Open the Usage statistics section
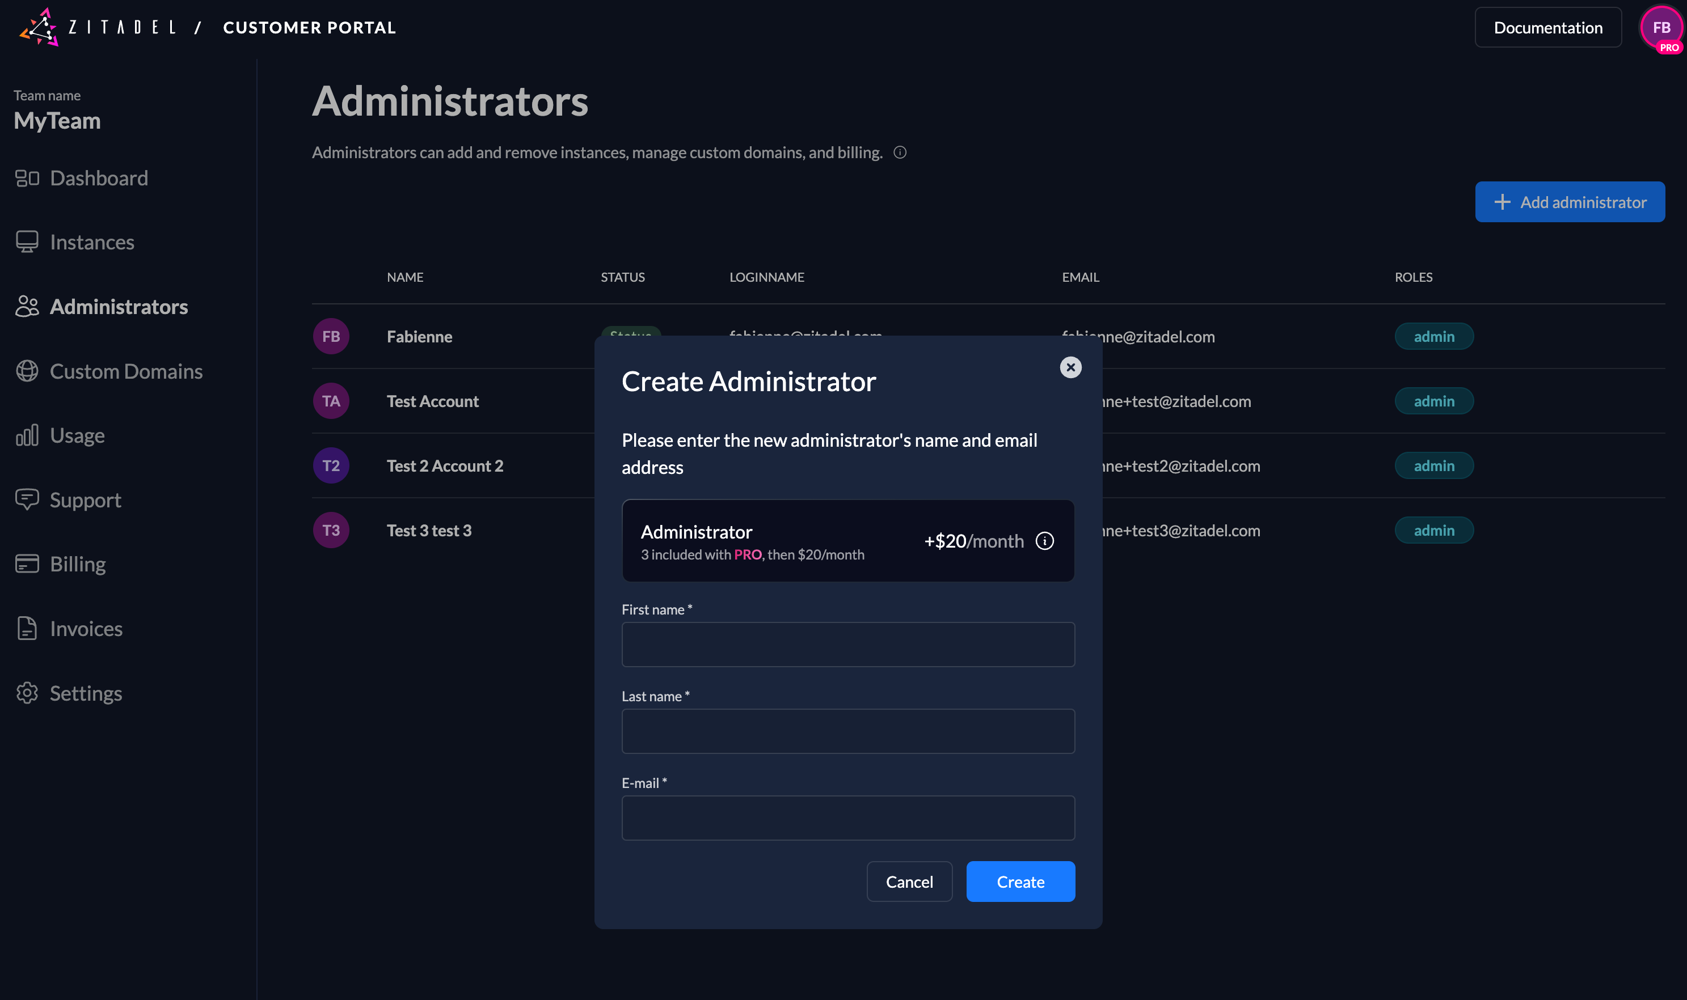Viewport: 1687px width, 1000px height. coord(77,435)
